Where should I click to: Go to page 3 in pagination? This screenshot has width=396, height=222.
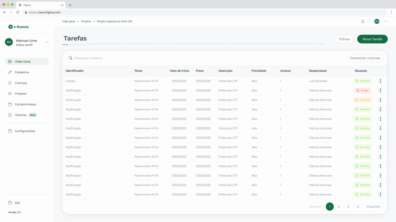pos(348,207)
